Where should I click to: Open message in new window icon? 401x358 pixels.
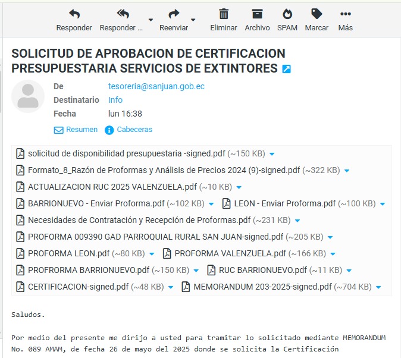[x=287, y=69]
